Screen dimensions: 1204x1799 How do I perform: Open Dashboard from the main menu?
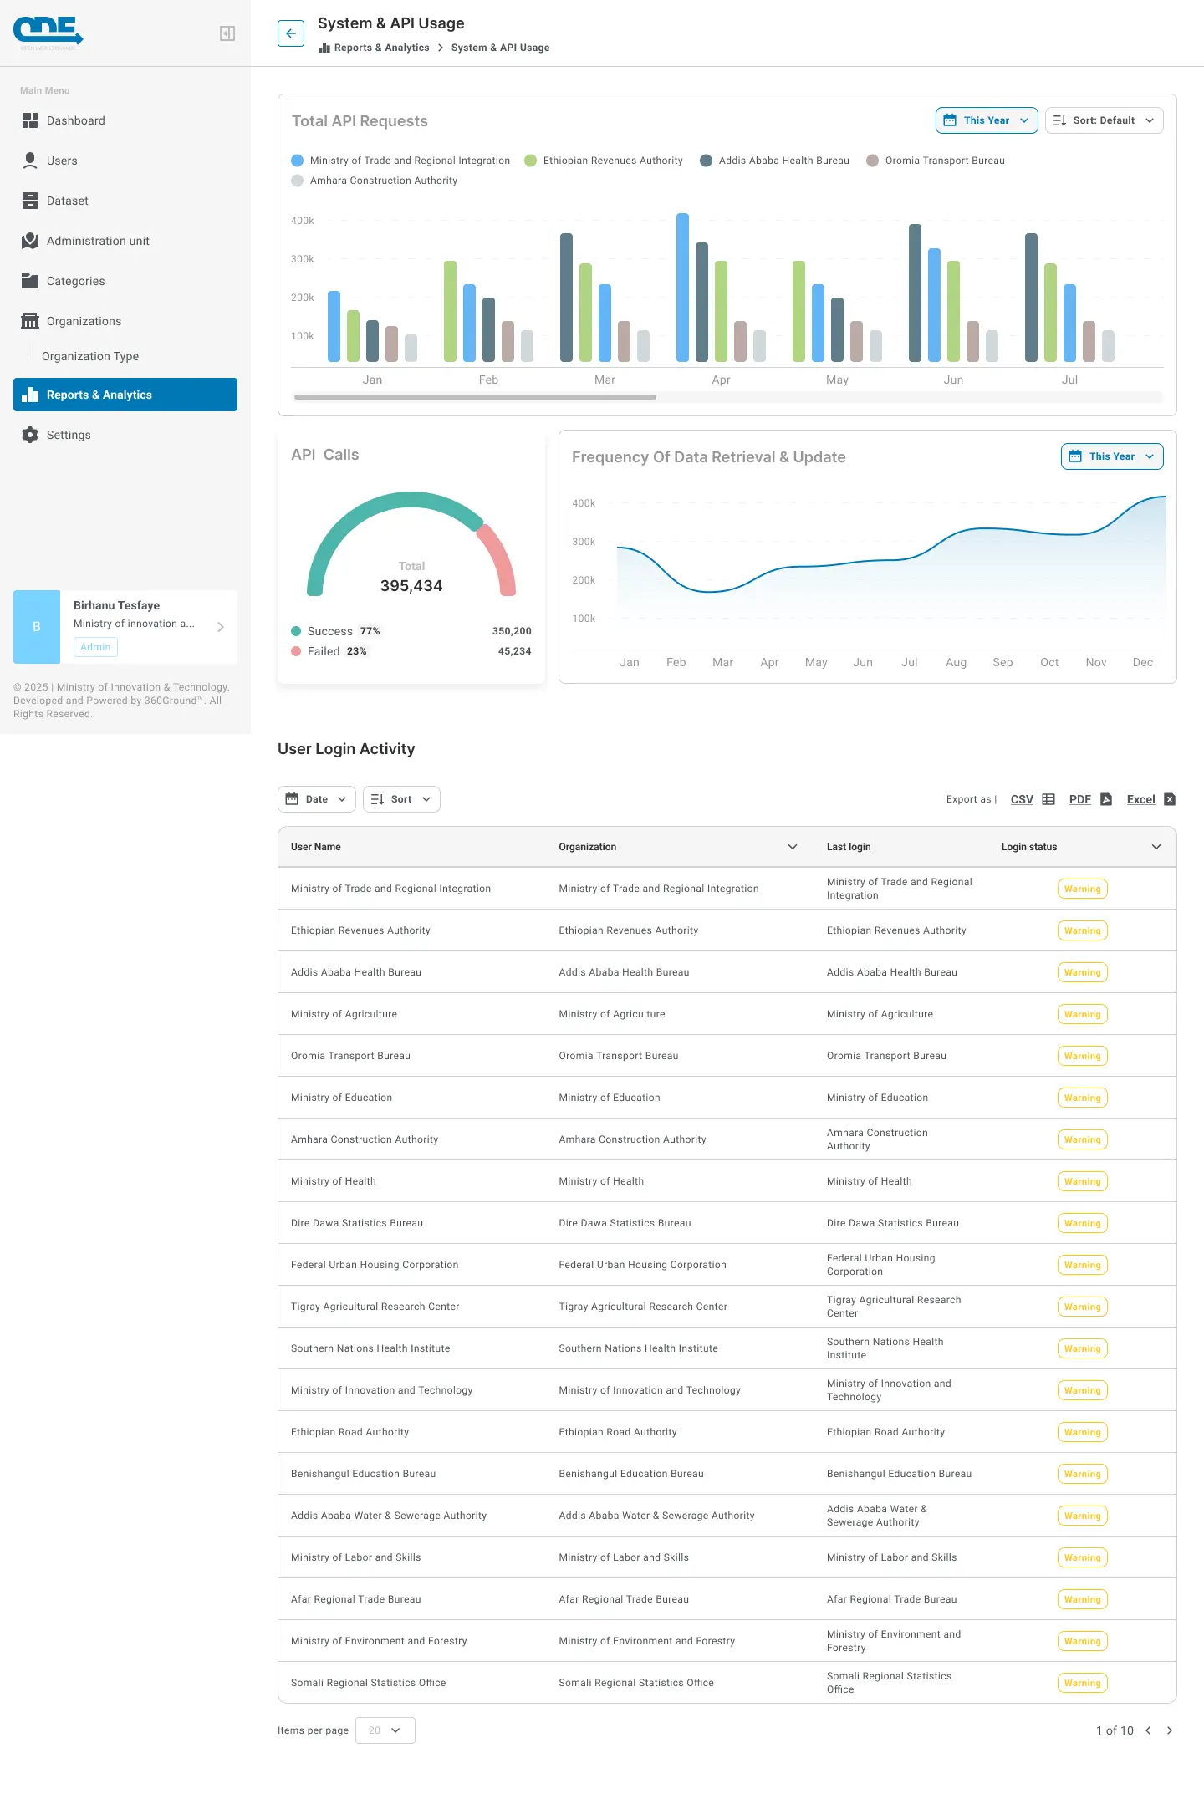75,120
